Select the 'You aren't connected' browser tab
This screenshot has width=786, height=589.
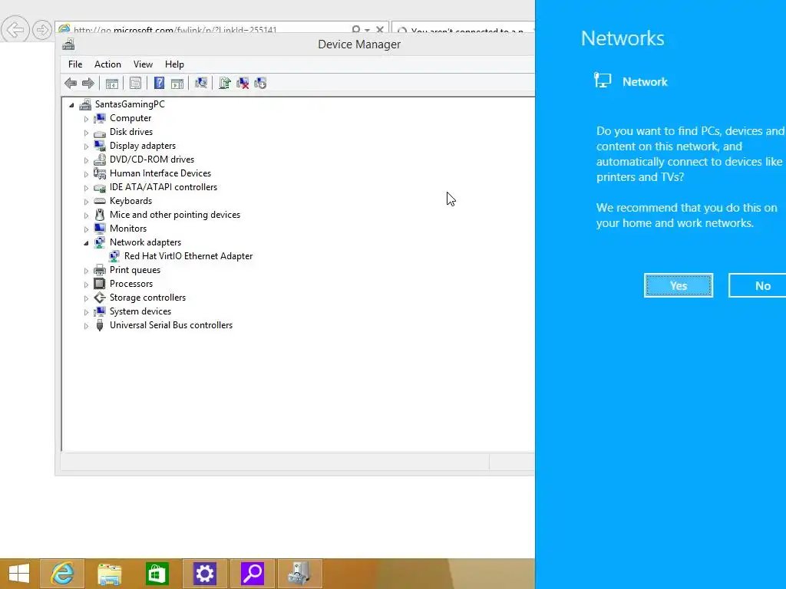click(x=464, y=29)
